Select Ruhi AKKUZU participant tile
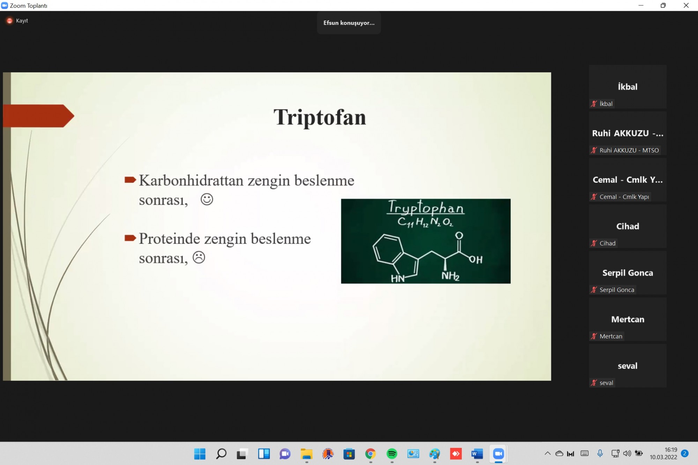This screenshot has height=465, width=698. click(x=628, y=133)
